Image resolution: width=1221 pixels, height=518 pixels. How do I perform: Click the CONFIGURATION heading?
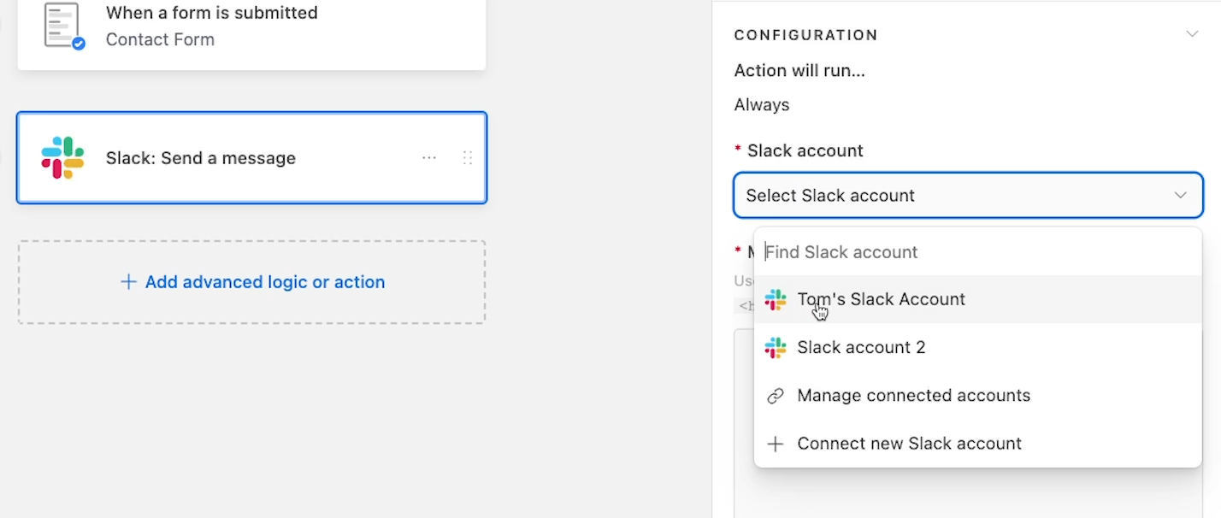(806, 35)
